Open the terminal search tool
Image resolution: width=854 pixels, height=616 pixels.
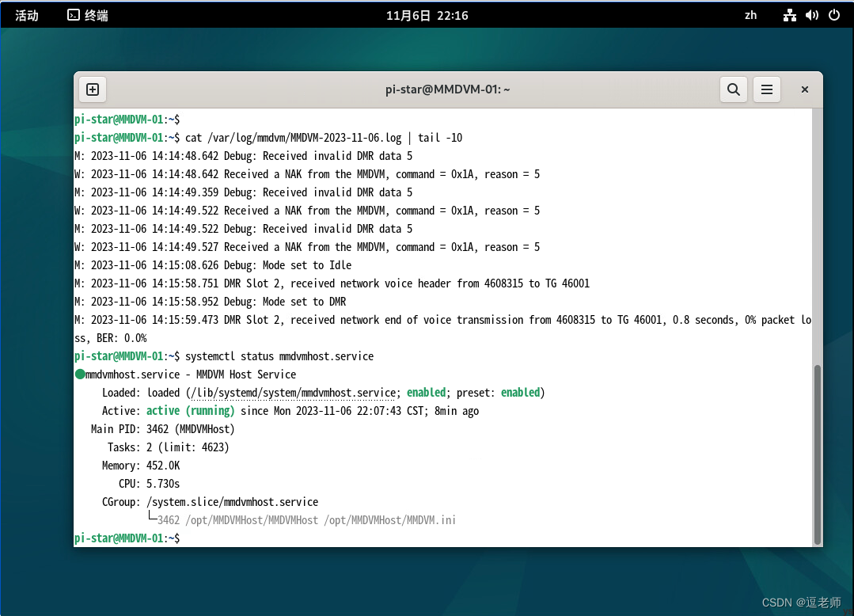pyautogui.click(x=733, y=89)
